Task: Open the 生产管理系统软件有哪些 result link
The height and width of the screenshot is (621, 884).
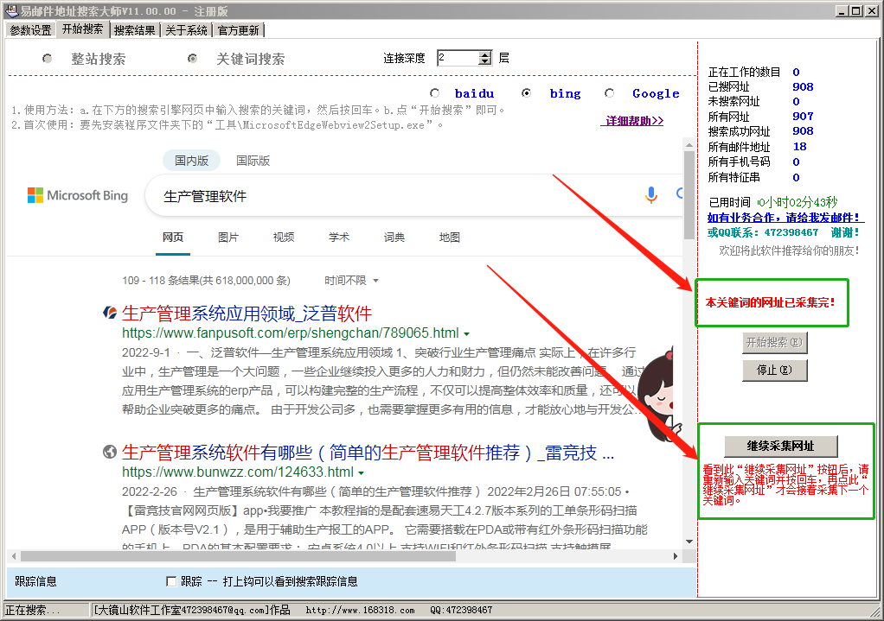Action: tap(368, 452)
